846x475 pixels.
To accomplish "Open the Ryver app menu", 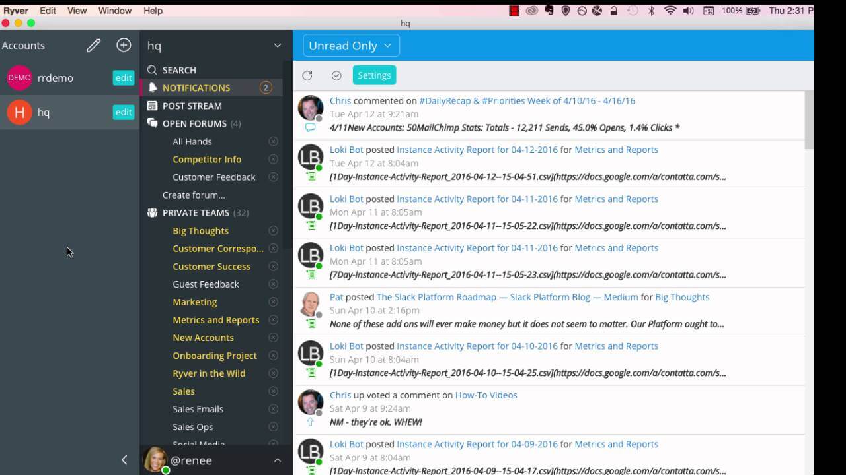I will pos(16,11).
